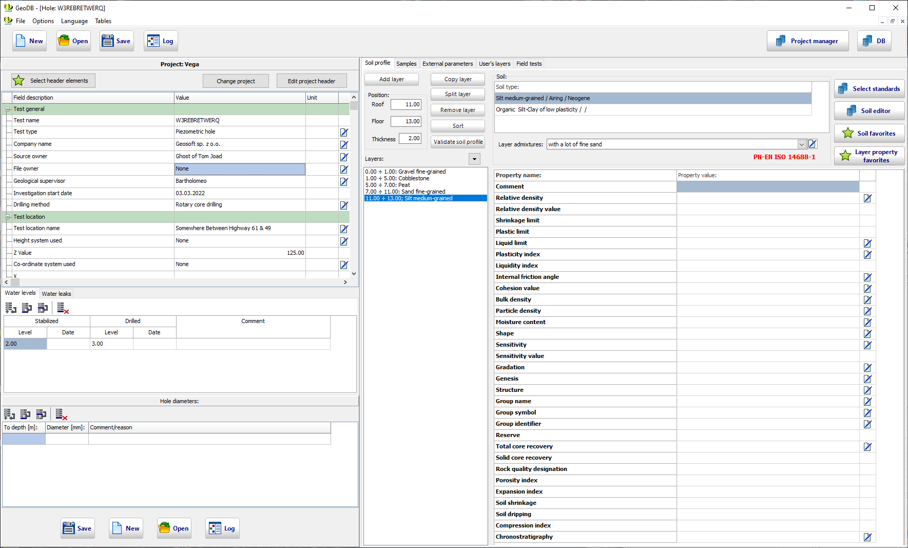The height and width of the screenshot is (548, 908).
Task: Click the edit icon for Test type
Action: pos(344,133)
